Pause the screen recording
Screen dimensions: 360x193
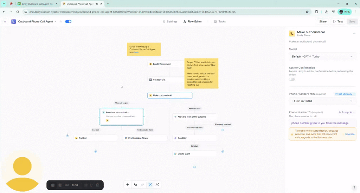[x=60, y=185]
